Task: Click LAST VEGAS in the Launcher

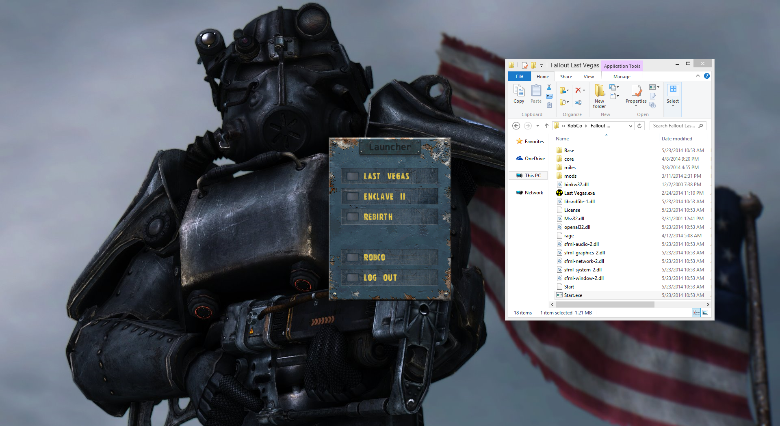Action: click(390, 176)
